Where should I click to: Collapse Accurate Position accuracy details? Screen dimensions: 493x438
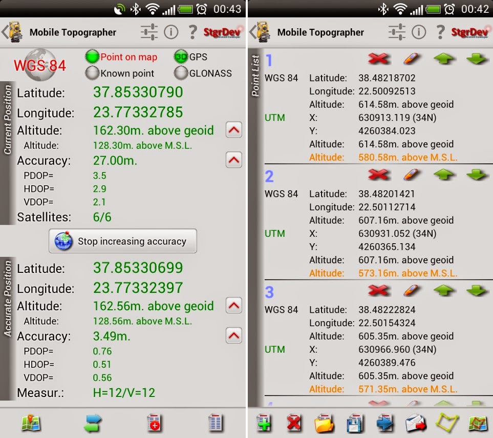point(233,335)
